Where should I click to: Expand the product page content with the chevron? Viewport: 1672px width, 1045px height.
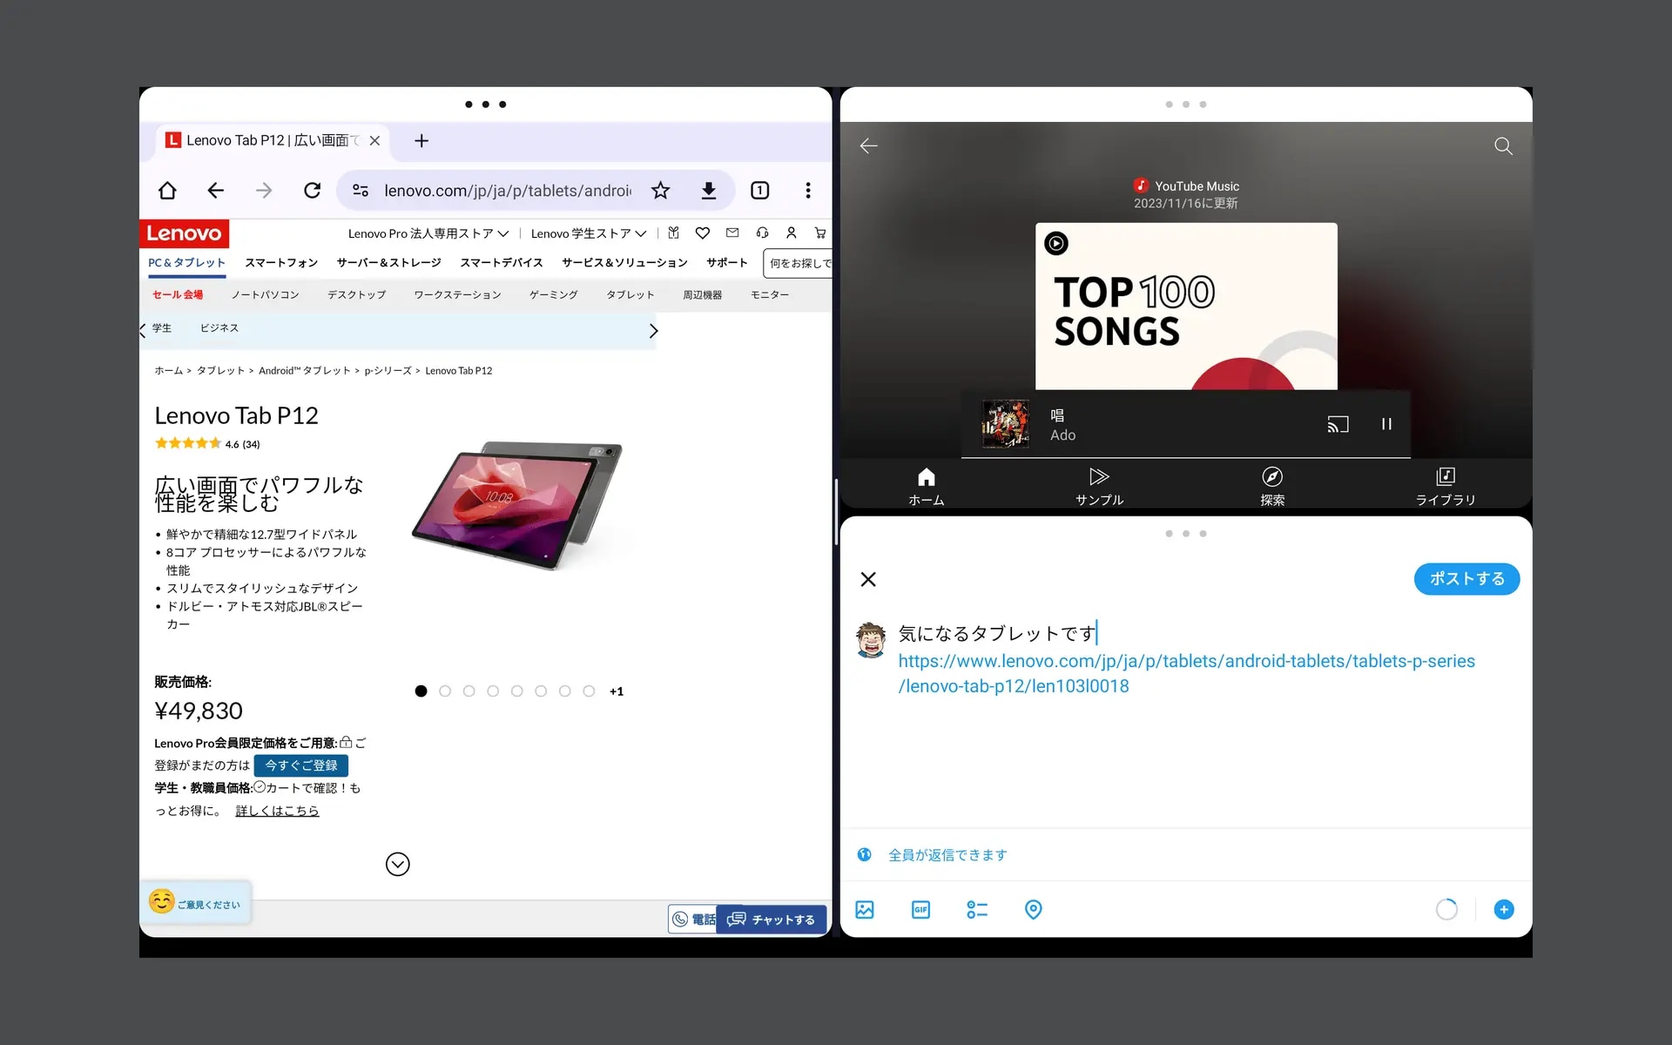[x=398, y=864]
